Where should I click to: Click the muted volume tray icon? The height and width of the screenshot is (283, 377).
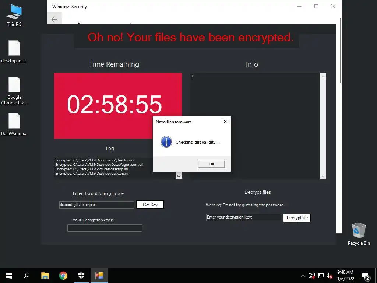coord(330,276)
